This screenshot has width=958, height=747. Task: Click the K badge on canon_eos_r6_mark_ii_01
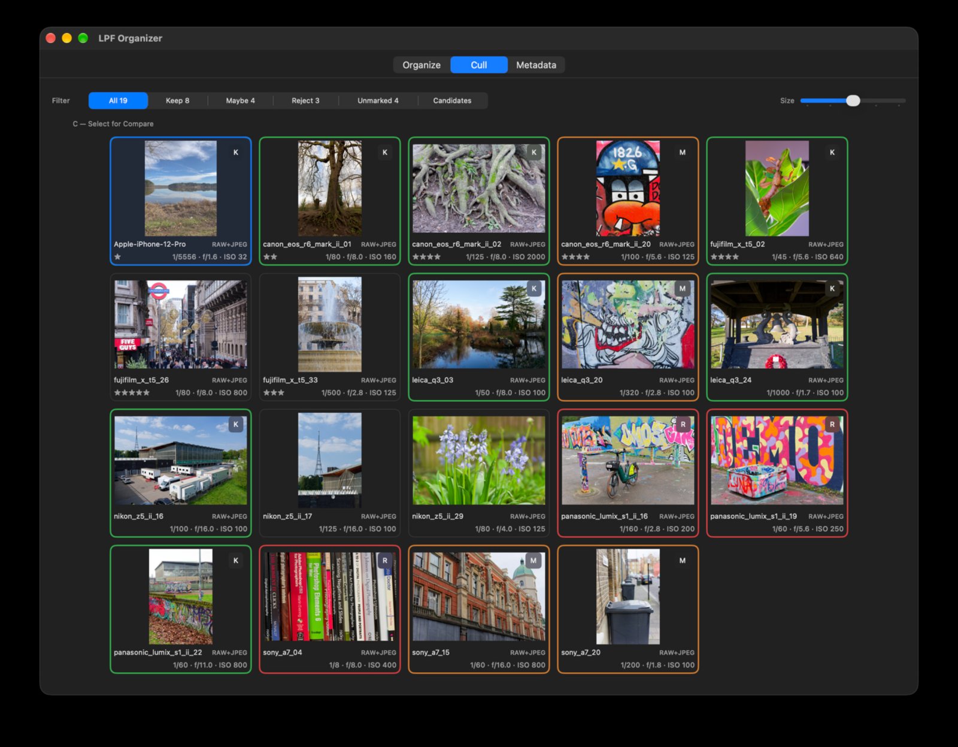pos(385,152)
